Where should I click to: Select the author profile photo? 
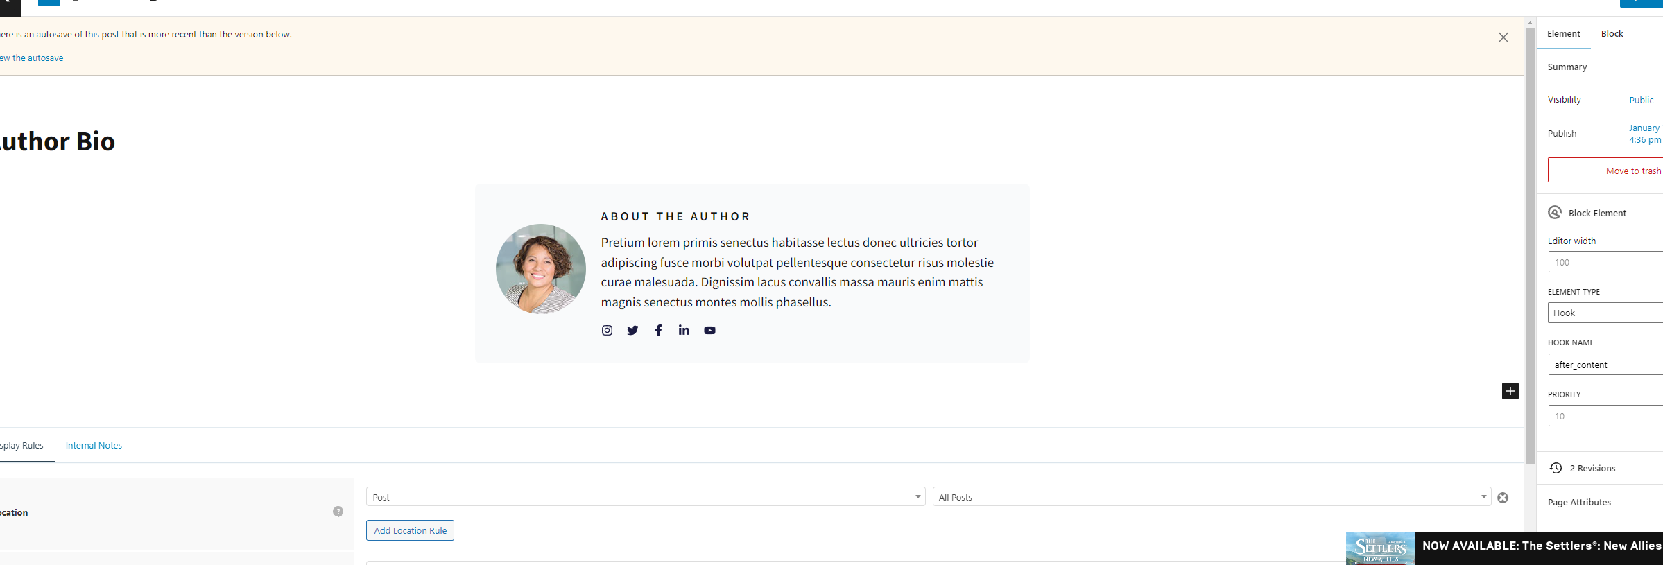coord(540,269)
